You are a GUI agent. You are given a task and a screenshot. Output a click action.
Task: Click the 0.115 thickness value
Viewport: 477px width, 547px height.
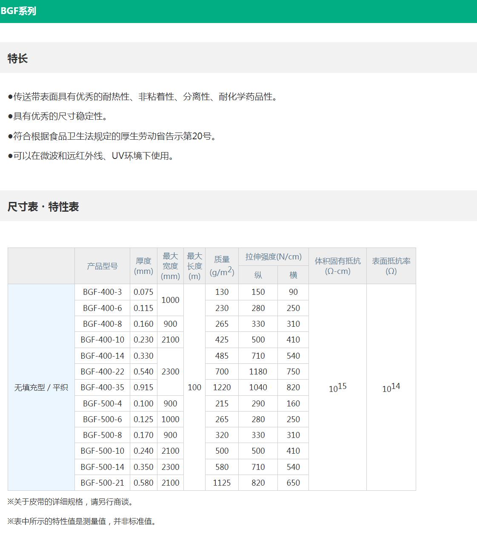[143, 308]
